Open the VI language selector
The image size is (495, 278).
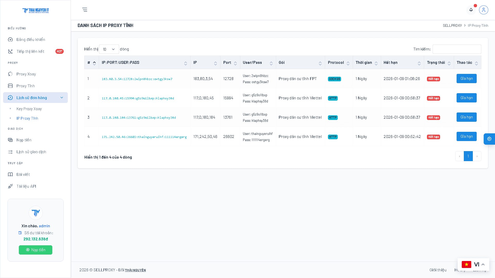473,264
